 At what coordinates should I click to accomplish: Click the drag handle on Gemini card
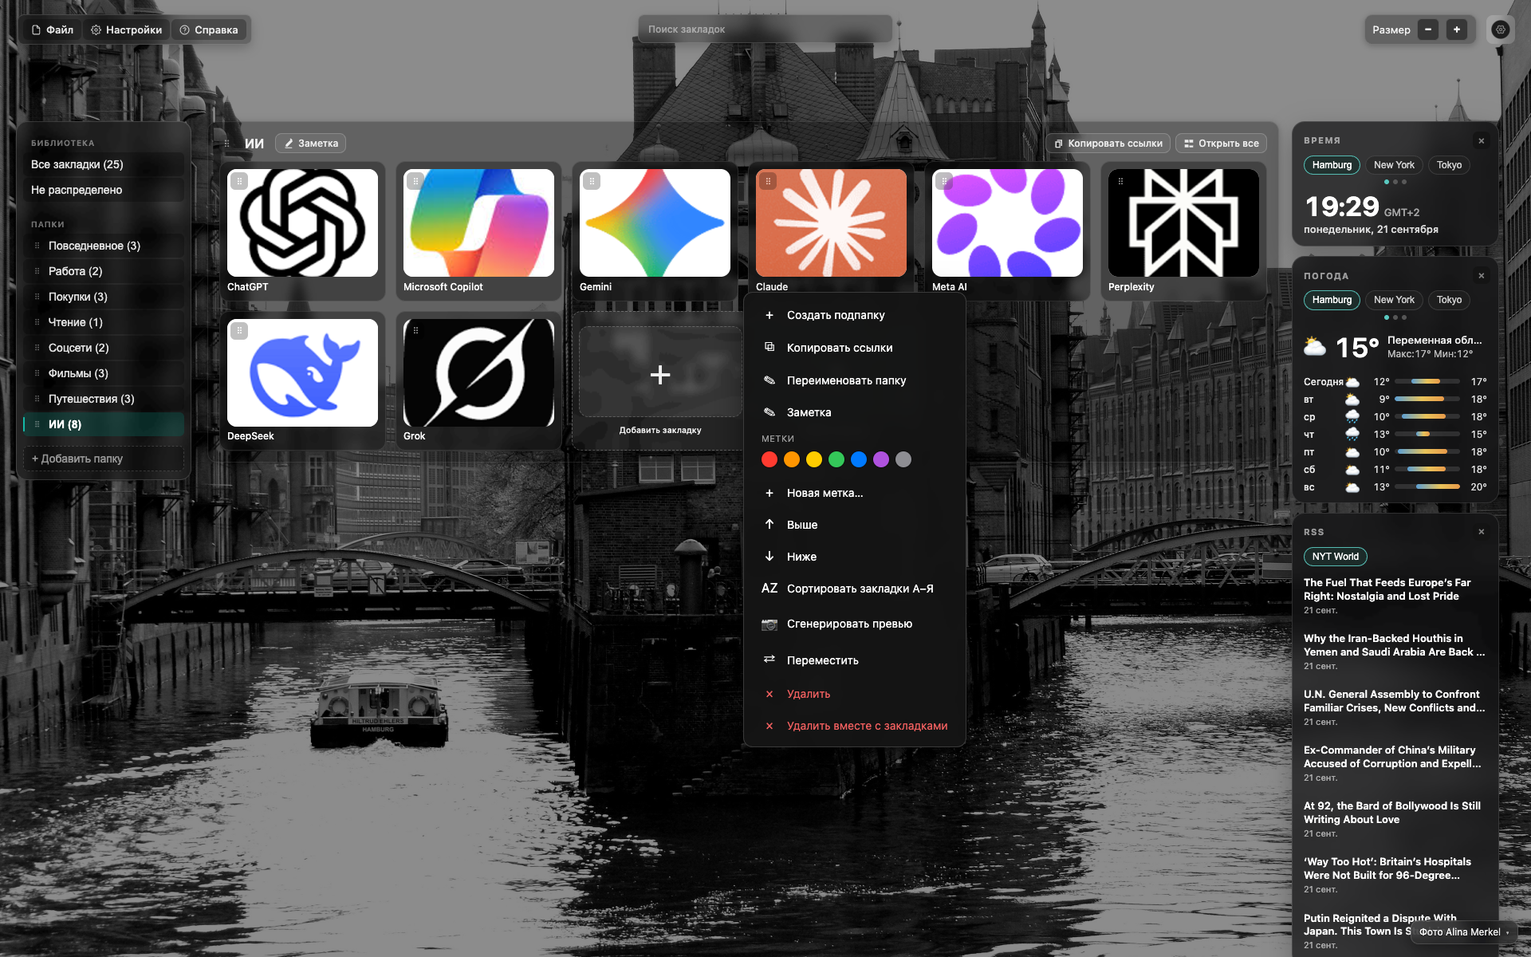click(592, 181)
